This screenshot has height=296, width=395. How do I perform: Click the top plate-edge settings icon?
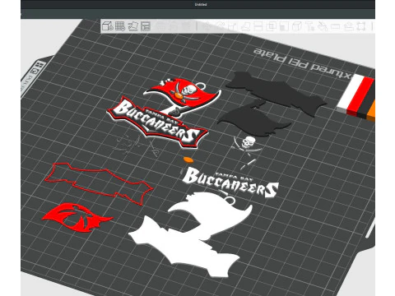pyautogui.click(x=39, y=65)
